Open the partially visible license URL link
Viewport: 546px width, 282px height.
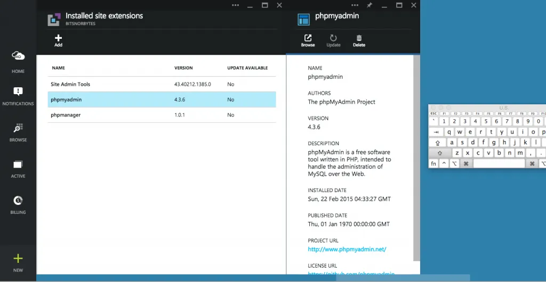[351, 274]
